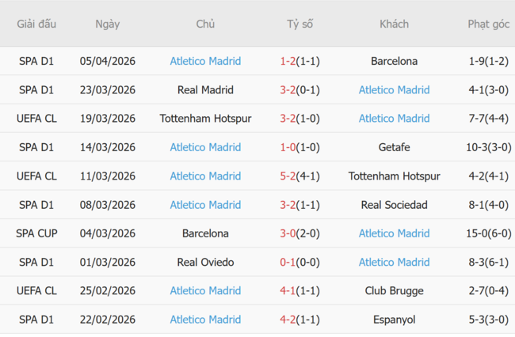The image size is (515, 337).
Task: Select the date 23/03/2026
Action: click(107, 90)
